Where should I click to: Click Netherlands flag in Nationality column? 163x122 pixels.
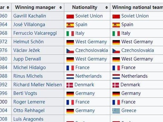(x=70, y=76)
